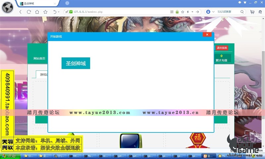
Task: Bookmark page with star icon
Action: tap(45, 12)
